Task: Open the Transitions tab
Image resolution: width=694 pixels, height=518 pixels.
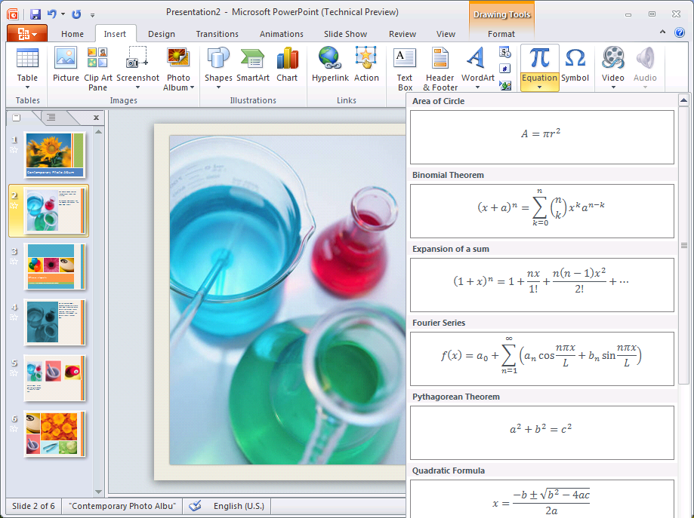Action: (217, 34)
